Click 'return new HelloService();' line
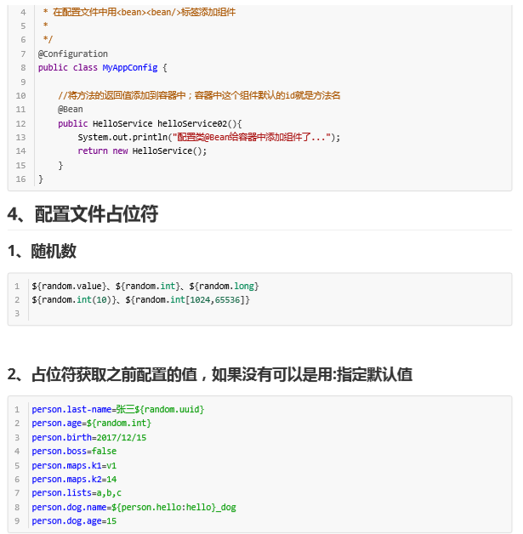This screenshot has width=523, height=534. [142, 151]
